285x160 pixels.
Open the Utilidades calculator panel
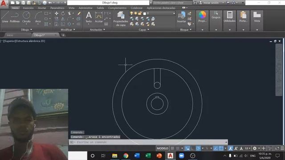[229, 17]
